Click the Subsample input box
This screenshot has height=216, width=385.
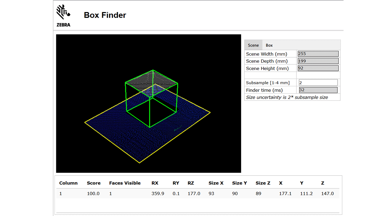(318, 82)
